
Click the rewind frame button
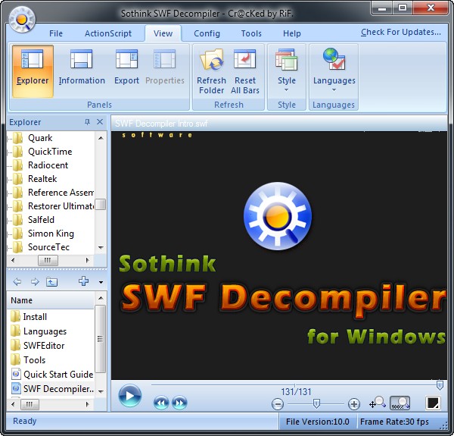(161, 403)
